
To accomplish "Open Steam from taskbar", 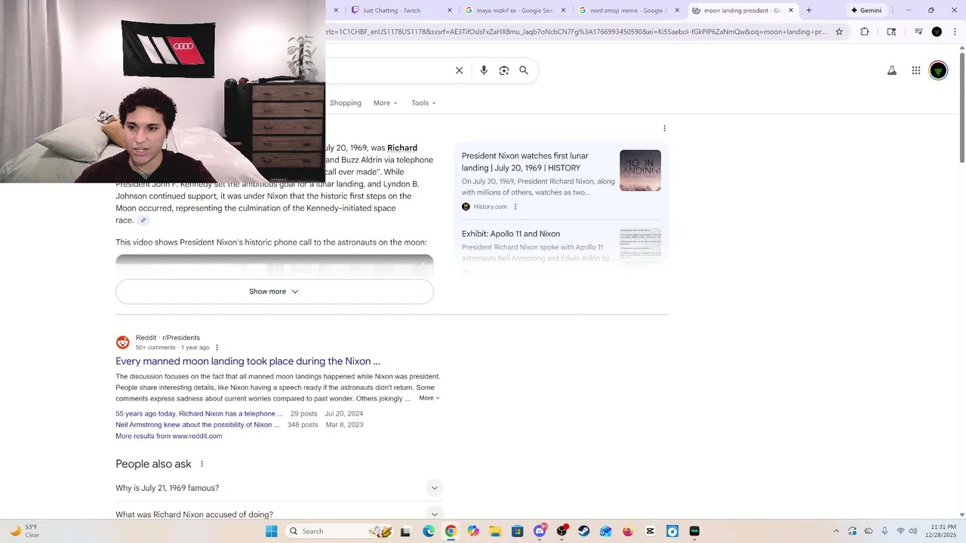I will [x=583, y=531].
